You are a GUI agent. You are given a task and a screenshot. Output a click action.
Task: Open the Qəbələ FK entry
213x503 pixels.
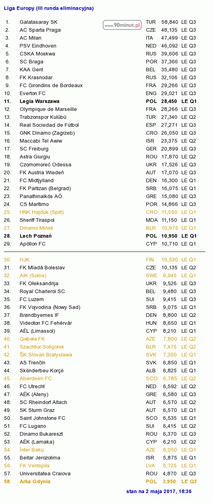(x=32, y=339)
